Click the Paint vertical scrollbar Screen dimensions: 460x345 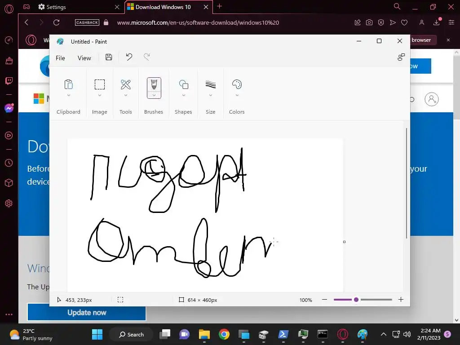pyautogui.click(x=406, y=183)
